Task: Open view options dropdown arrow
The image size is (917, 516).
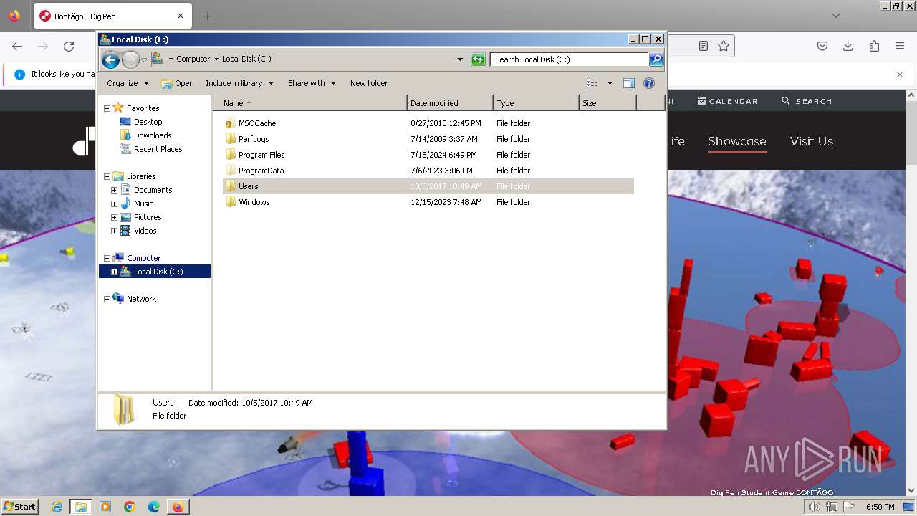Action: point(610,83)
